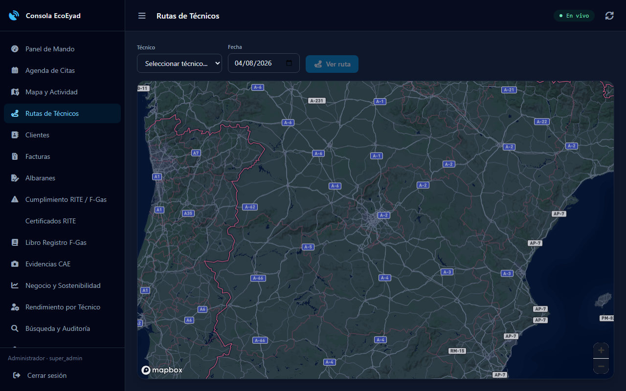Click the Agenda de Citas calendar icon

pyautogui.click(x=15, y=70)
